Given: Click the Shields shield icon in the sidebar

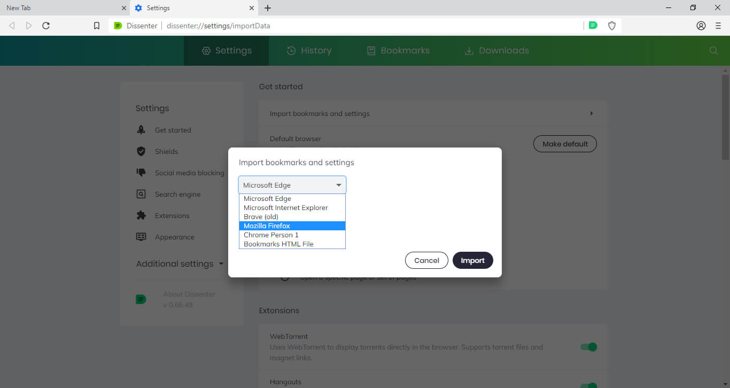Looking at the screenshot, I should pos(141,151).
